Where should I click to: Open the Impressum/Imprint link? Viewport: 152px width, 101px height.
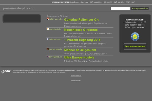(x=76, y=76)
